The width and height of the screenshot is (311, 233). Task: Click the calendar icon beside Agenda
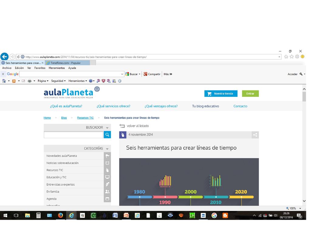(107, 199)
